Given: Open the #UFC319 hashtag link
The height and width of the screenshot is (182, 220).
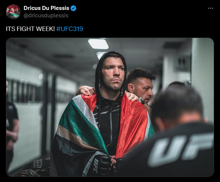Looking at the screenshot, I should pos(70,29).
